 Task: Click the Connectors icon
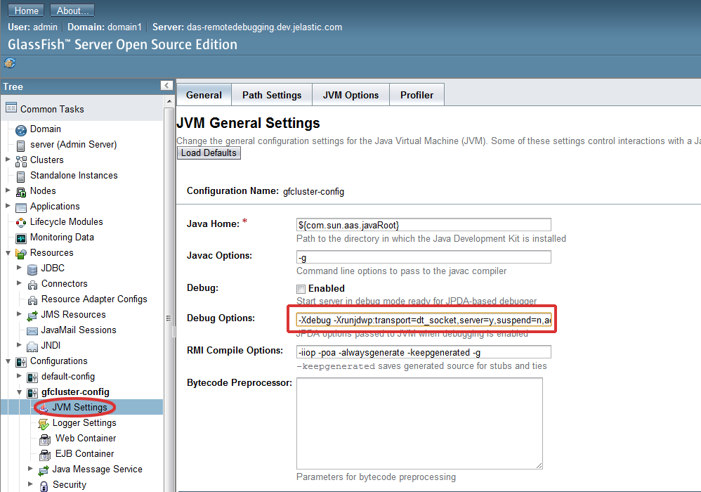tap(32, 285)
